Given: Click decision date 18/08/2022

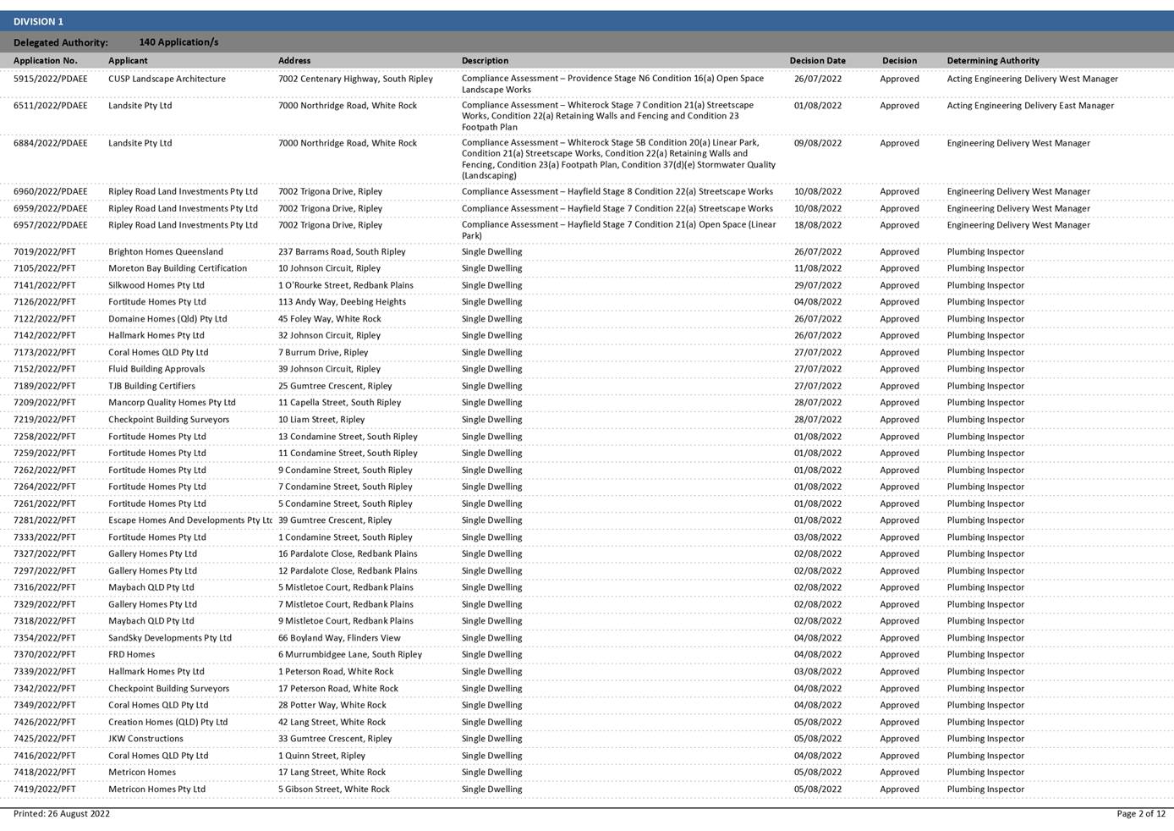Looking at the screenshot, I should point(818,225).
